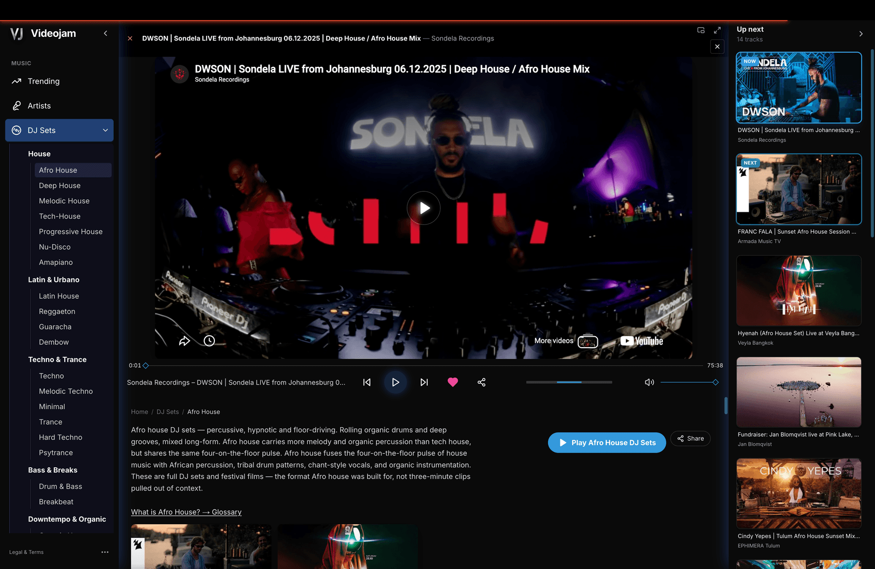Adjust the blue center balance slider
The width and height of the screenshot is (875, 569).
[x=569, y=382]
